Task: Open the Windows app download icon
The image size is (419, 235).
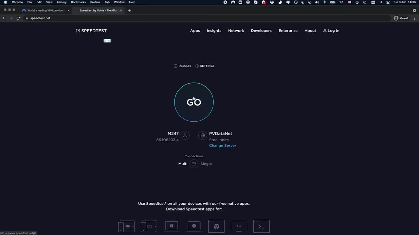Action: click(172, 226)
